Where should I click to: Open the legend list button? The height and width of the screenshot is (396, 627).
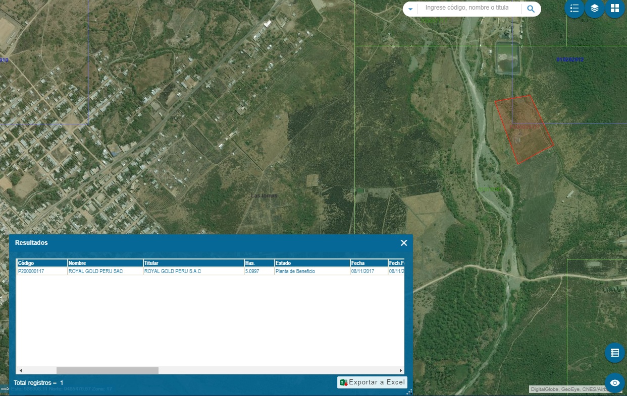pos(574,9)
